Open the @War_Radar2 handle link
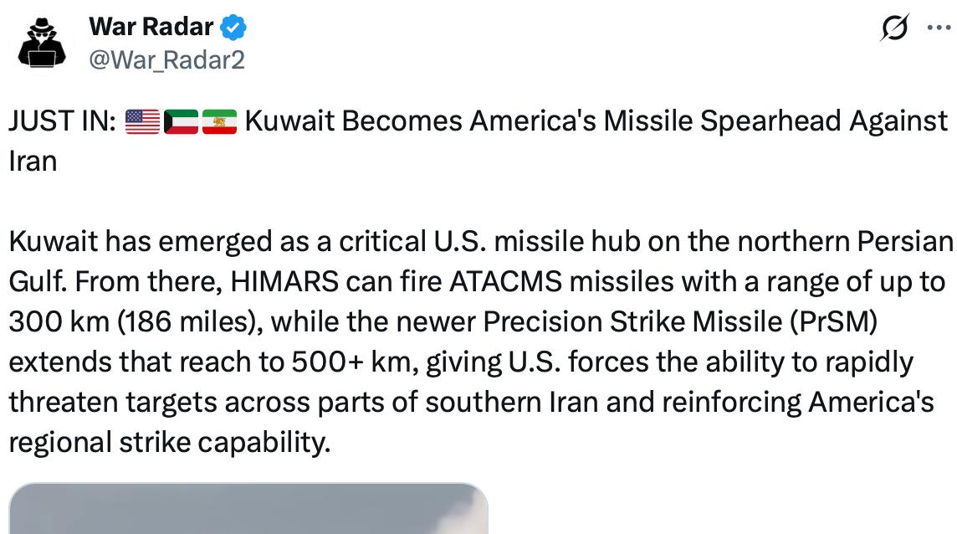 [x=166, y=60]
